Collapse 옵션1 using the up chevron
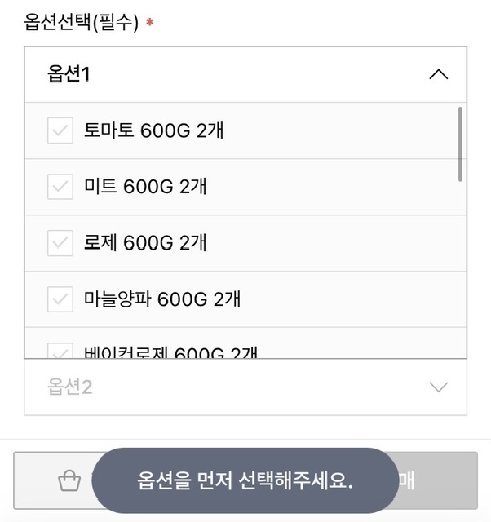 click(x=439, y=74)
